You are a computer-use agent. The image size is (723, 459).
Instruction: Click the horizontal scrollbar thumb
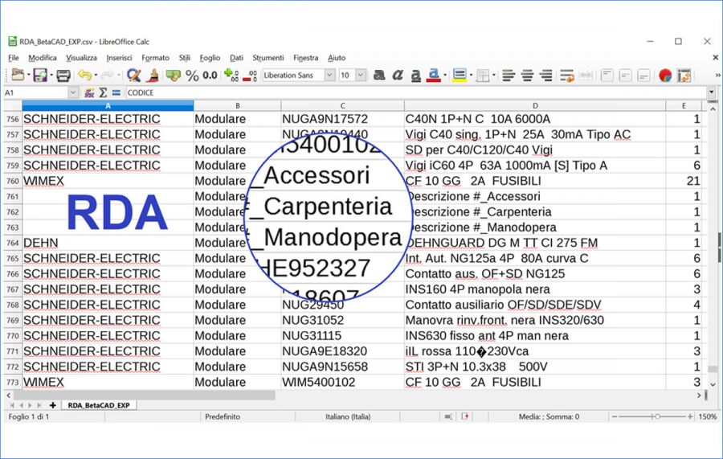[145, 395]
